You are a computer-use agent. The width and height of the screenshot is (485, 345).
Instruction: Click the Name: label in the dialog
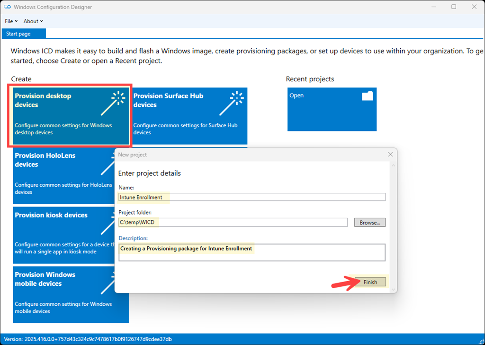(x=126, y=187)
